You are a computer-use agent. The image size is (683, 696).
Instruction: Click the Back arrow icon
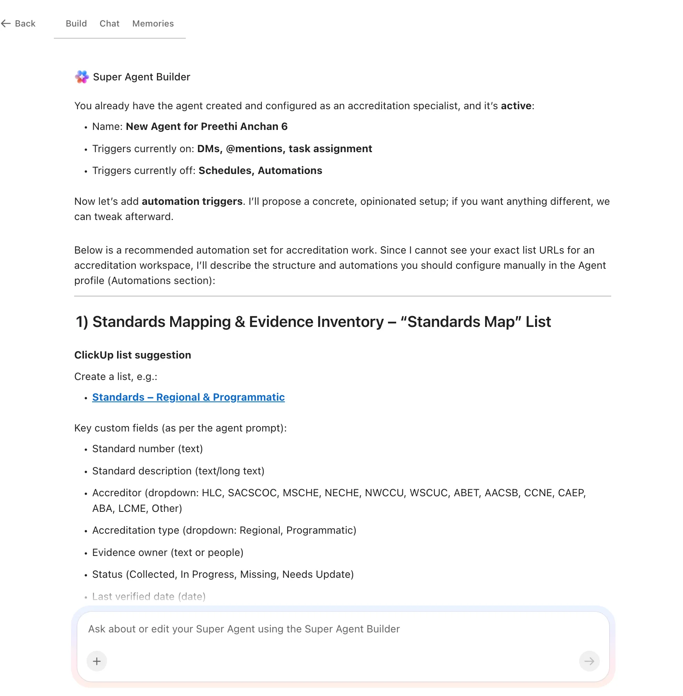(x=6, y=24)
